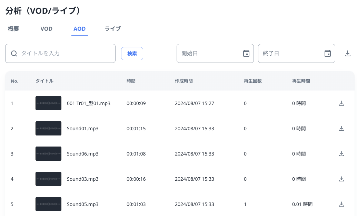Download play data for Sound01.mp3

pyautogui.click(x=341, y=128)
